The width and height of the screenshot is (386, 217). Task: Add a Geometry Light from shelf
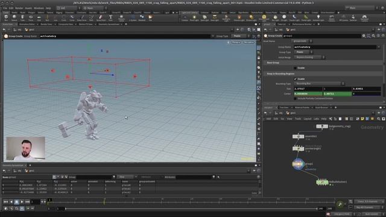[226, 18]
